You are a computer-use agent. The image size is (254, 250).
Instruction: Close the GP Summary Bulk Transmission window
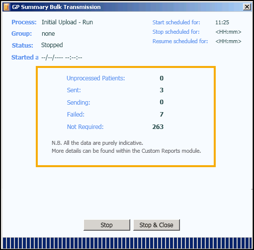tap(247, 7)
